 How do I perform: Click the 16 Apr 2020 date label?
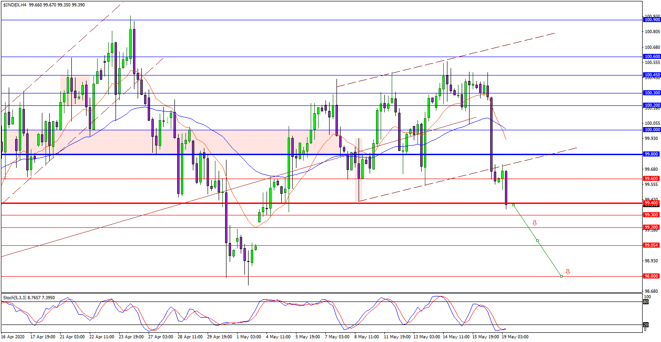pyautogui.click(x=12, y=337)
